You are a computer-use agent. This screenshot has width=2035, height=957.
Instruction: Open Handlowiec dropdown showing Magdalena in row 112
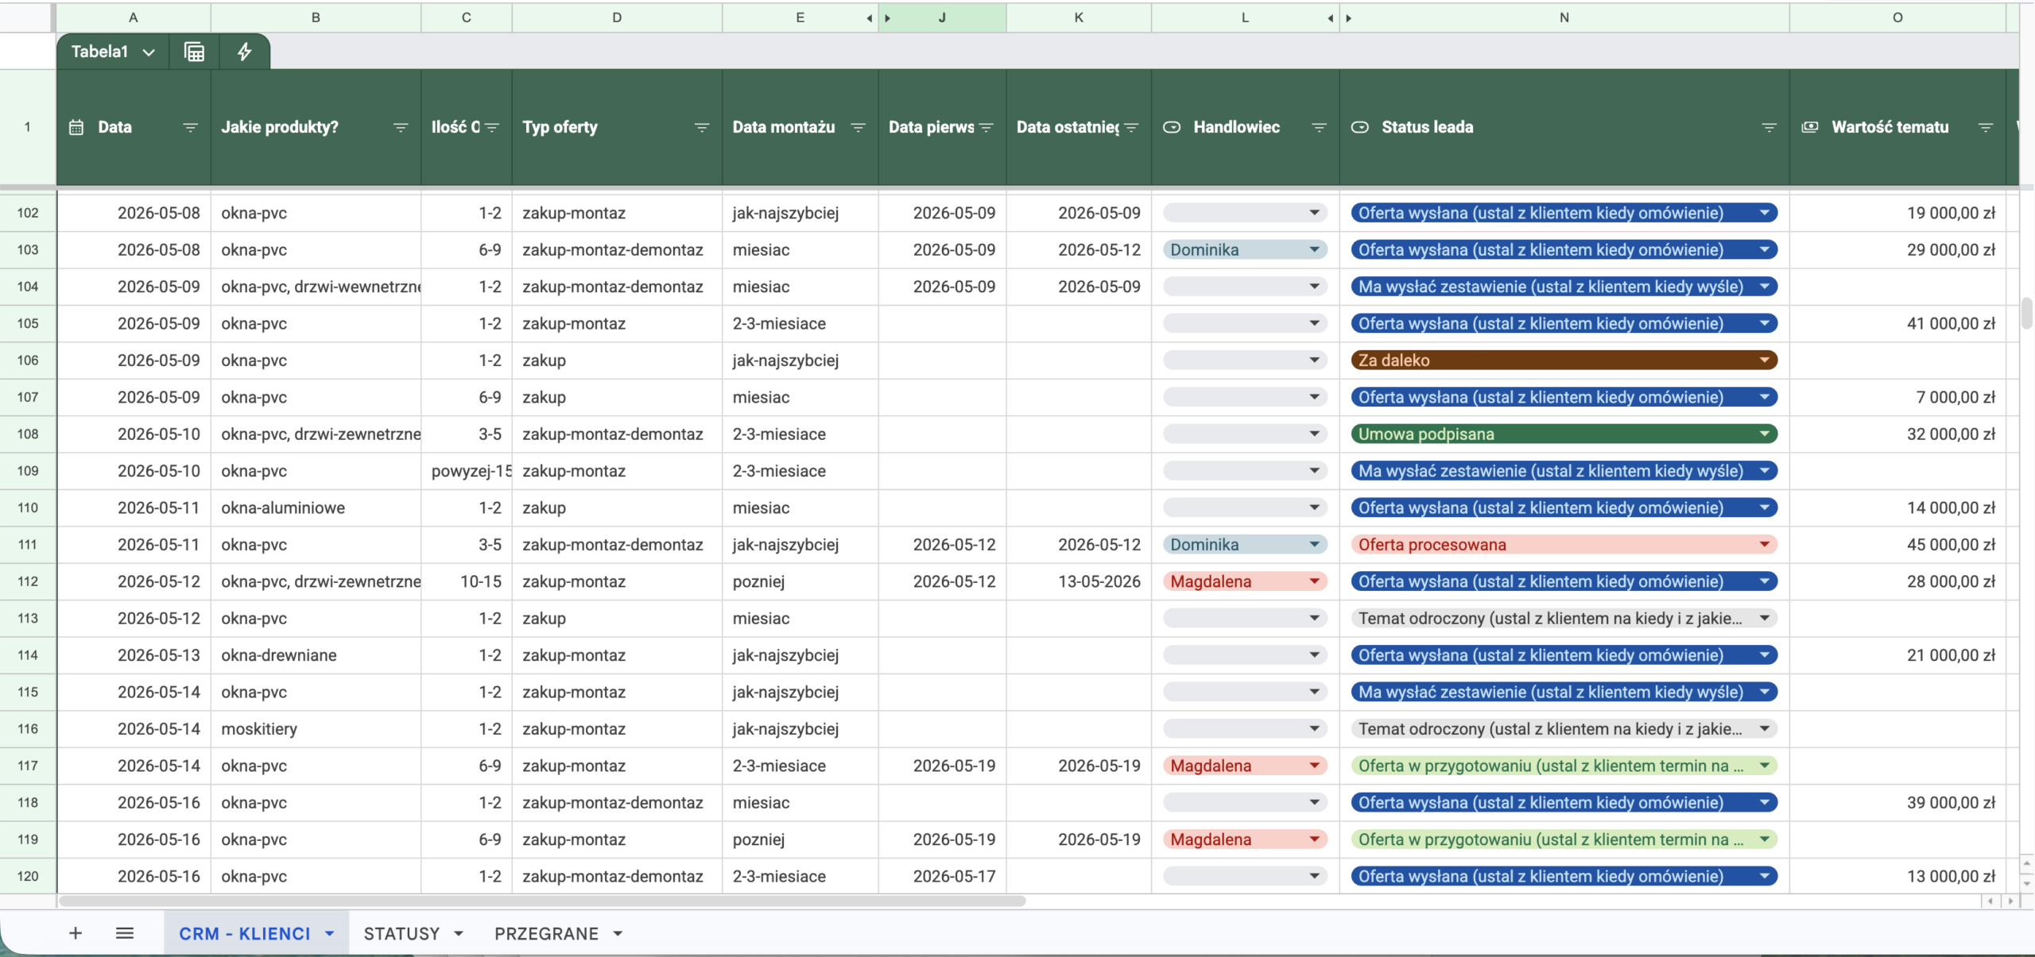click(x=1245, y=581)
